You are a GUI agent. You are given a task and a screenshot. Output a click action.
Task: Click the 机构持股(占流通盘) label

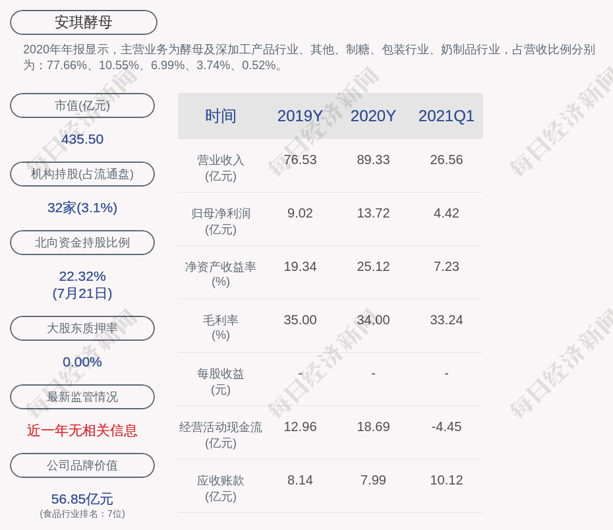(x=82, y=174)
